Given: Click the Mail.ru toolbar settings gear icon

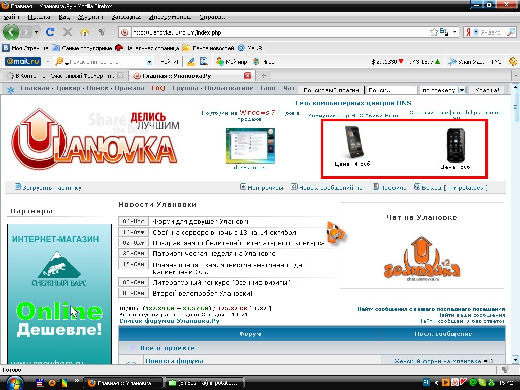Looking at the screenshot, I should point(513,61).
